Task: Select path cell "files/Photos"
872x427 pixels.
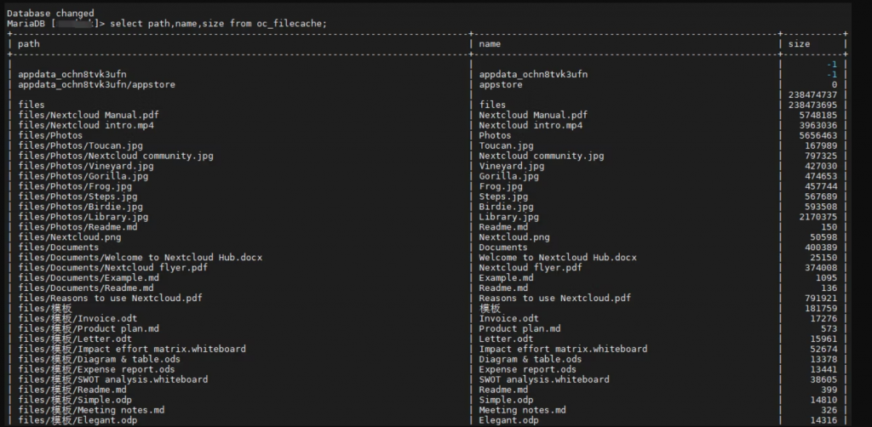Action: tap(50, 135)
